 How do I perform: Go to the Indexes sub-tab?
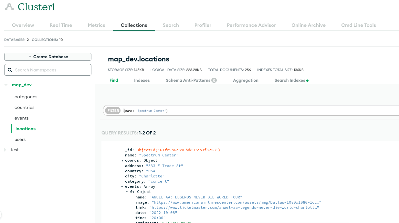pyautogui.click(x=142, y=80)
